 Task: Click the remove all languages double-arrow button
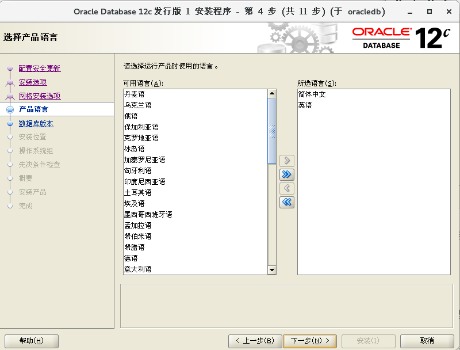[x=287, y=202]
